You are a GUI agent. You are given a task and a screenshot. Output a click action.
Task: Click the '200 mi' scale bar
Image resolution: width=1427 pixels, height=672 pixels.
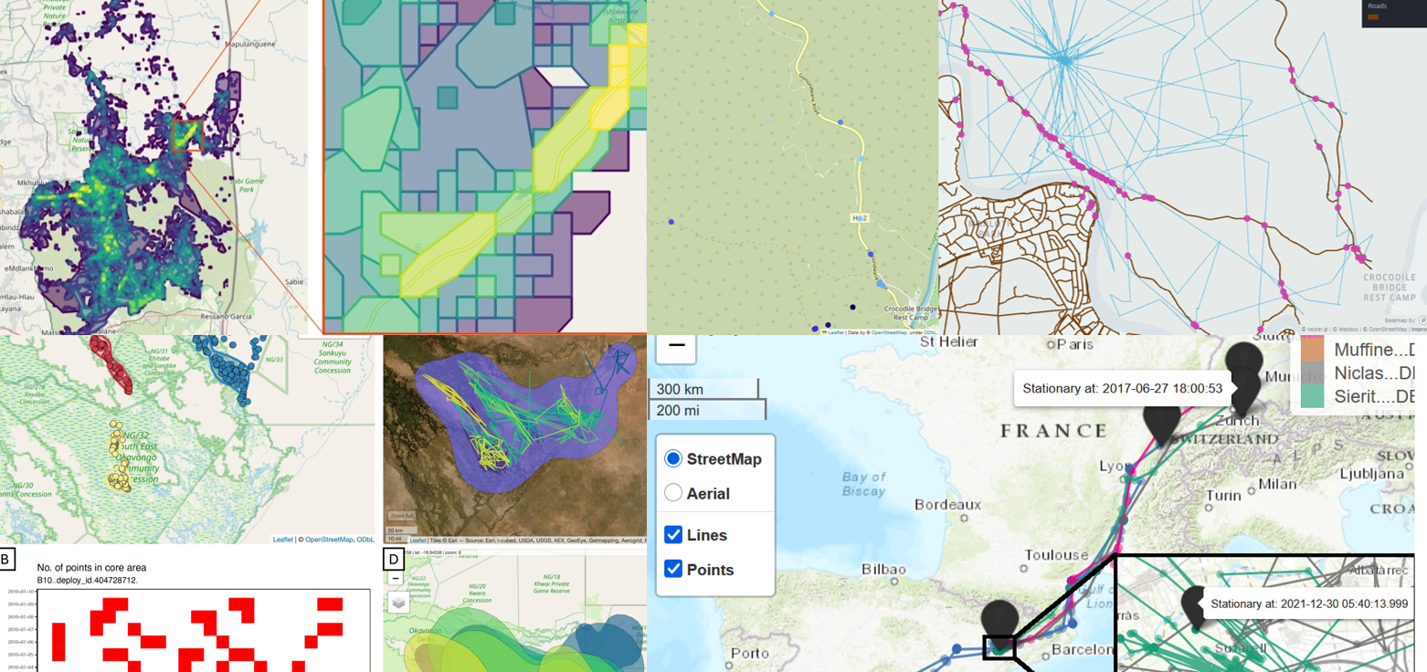(x=707, y=410)
